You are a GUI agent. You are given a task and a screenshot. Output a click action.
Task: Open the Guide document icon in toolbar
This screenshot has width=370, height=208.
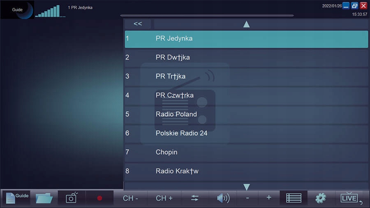click(x=16, y=198)
